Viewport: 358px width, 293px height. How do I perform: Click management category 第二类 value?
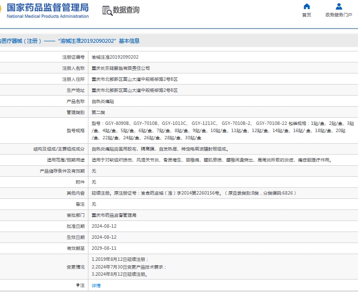pos(98,112)
